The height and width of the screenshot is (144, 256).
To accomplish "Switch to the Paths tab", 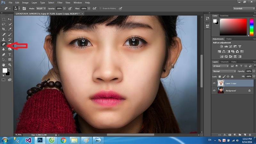I will click(234, 62).
